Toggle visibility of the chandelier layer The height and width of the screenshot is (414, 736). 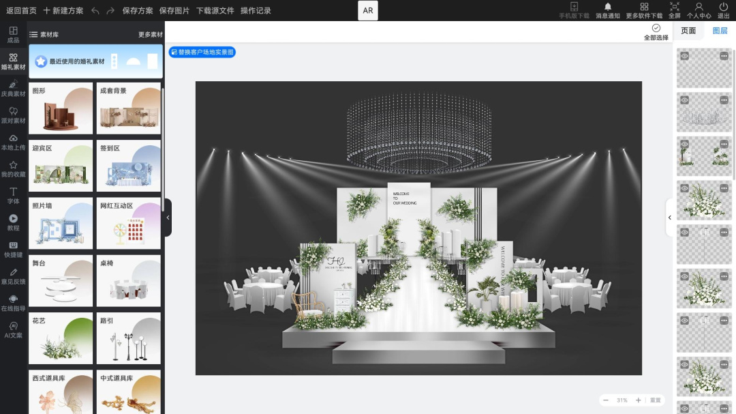click(x=685, y=100)
